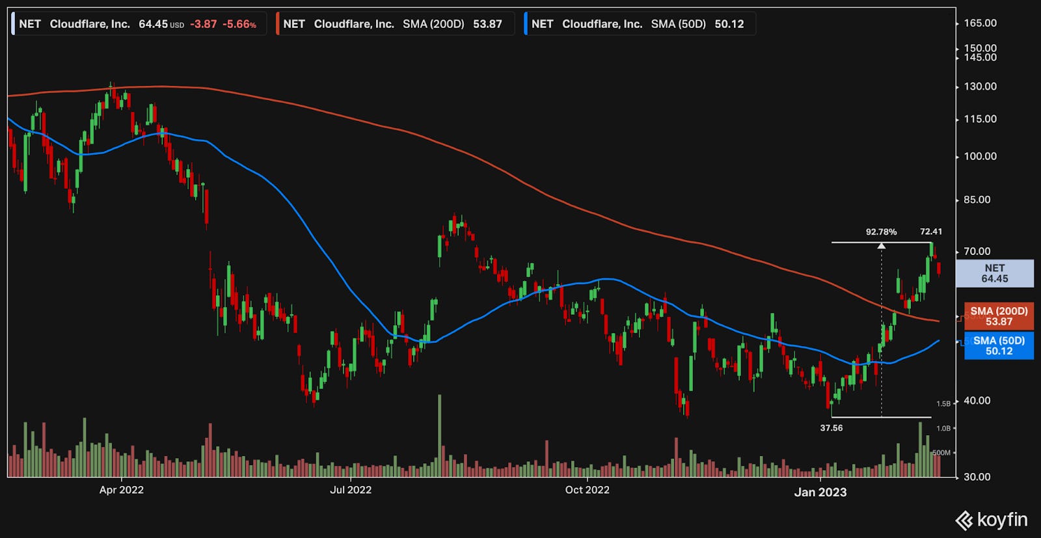Click the 500M volume axis label
The image size is (1041, 538).
click(x=941, y=453)
